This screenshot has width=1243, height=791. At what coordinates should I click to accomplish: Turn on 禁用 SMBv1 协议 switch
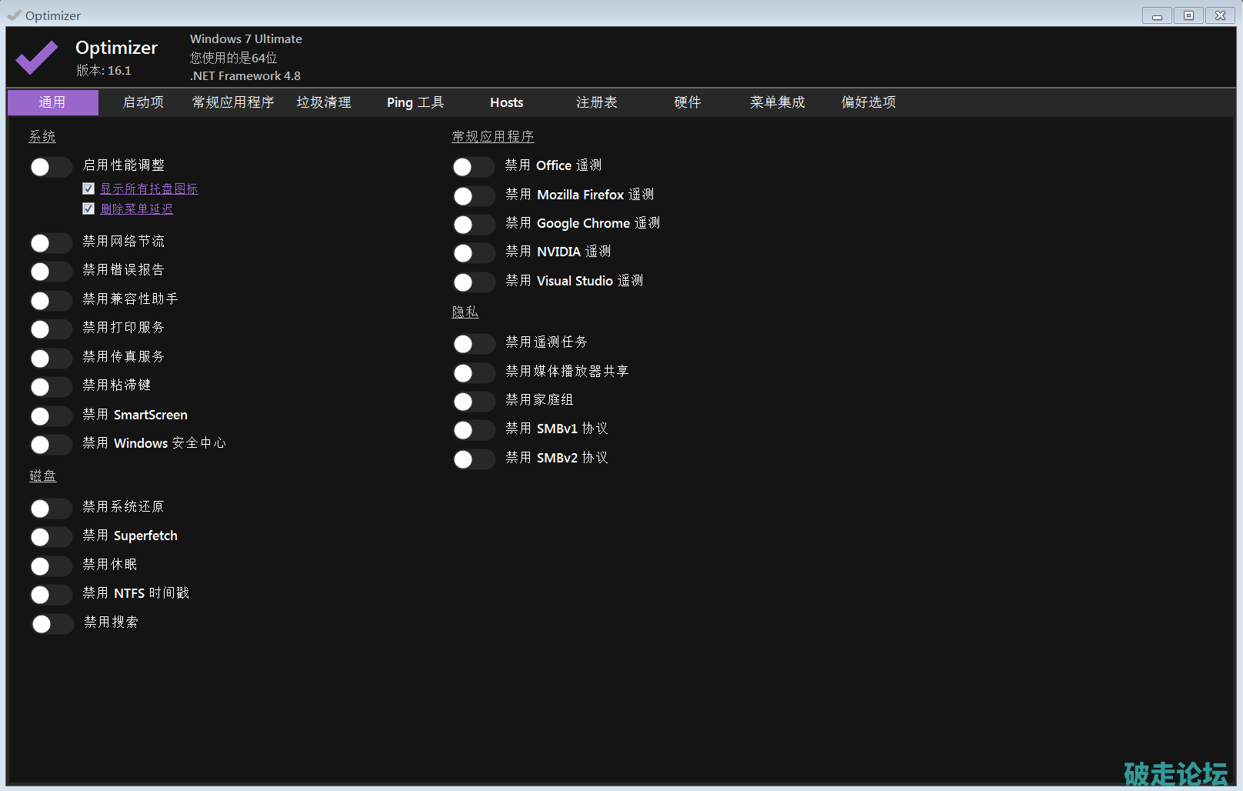pos(473,430)
